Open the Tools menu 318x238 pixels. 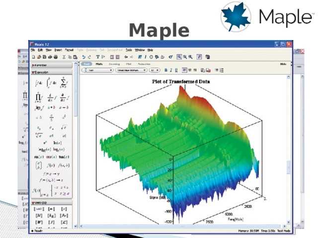(129, 50)
